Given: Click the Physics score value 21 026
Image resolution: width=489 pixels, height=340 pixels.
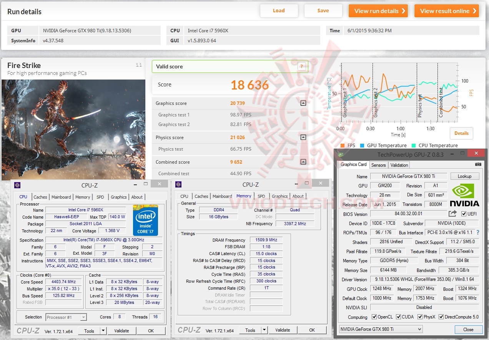Looking at the screenshot, I should [238, 137].
